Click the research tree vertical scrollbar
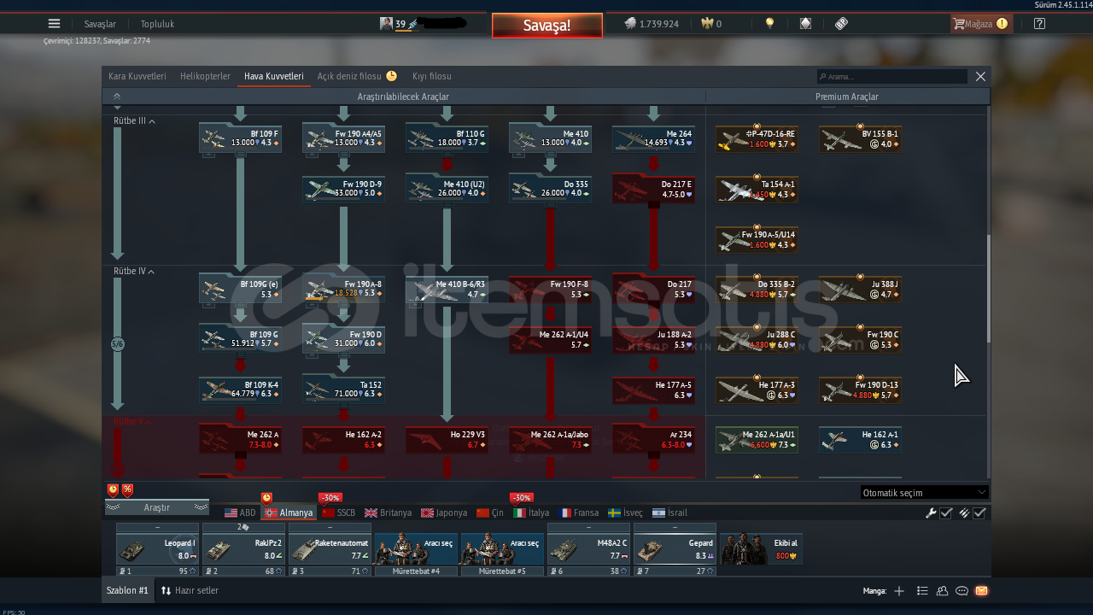This screenshot has height=615, width=1093. [989, 290]
